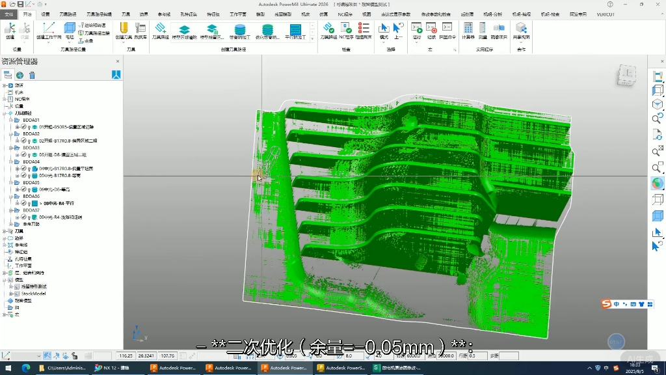Viewport: 666px width, 375px height.
Task: Click the NC Program verify icon
Action: pos(346,28)
